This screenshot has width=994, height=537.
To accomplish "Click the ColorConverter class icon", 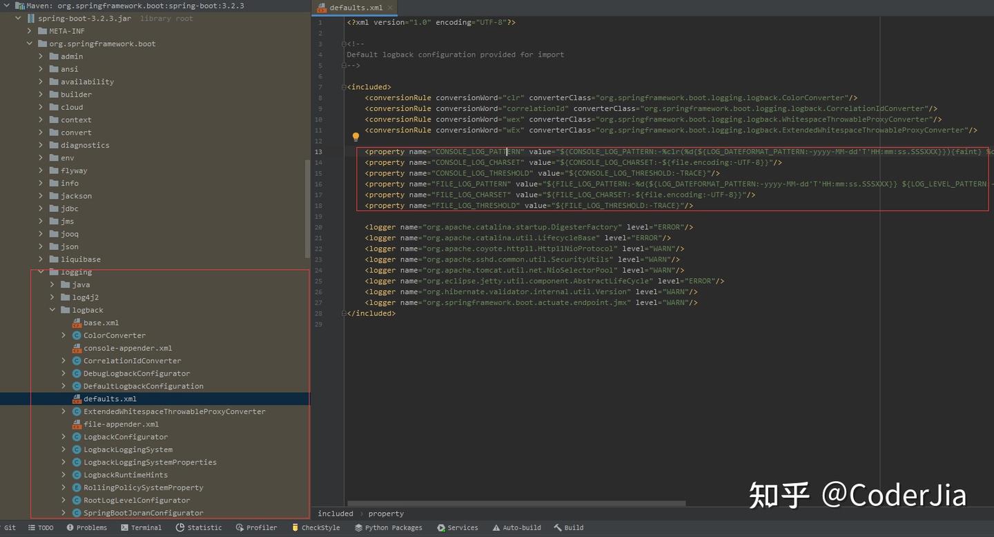I will [77, 335].
